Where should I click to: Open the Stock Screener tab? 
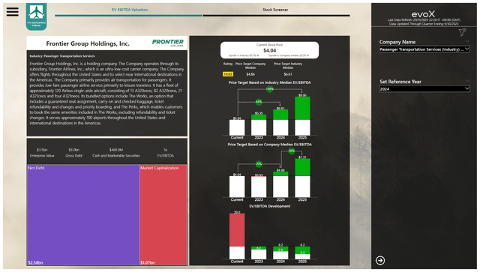[275, 10]
